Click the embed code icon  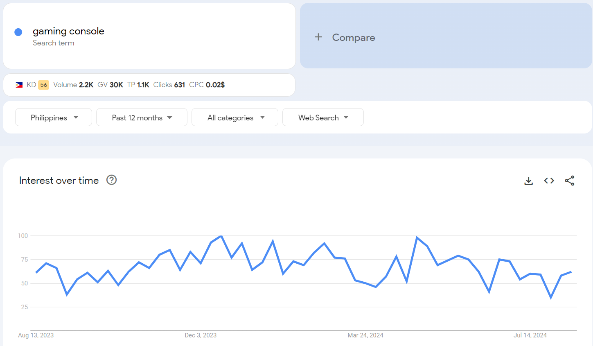[549, 181]
